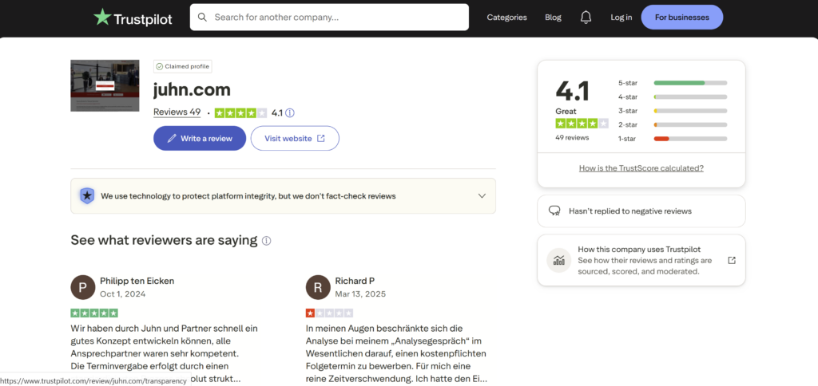Click the juhn.com website thumbnail
The height and width of the screenshot is (386, 818).
(105, 85)
